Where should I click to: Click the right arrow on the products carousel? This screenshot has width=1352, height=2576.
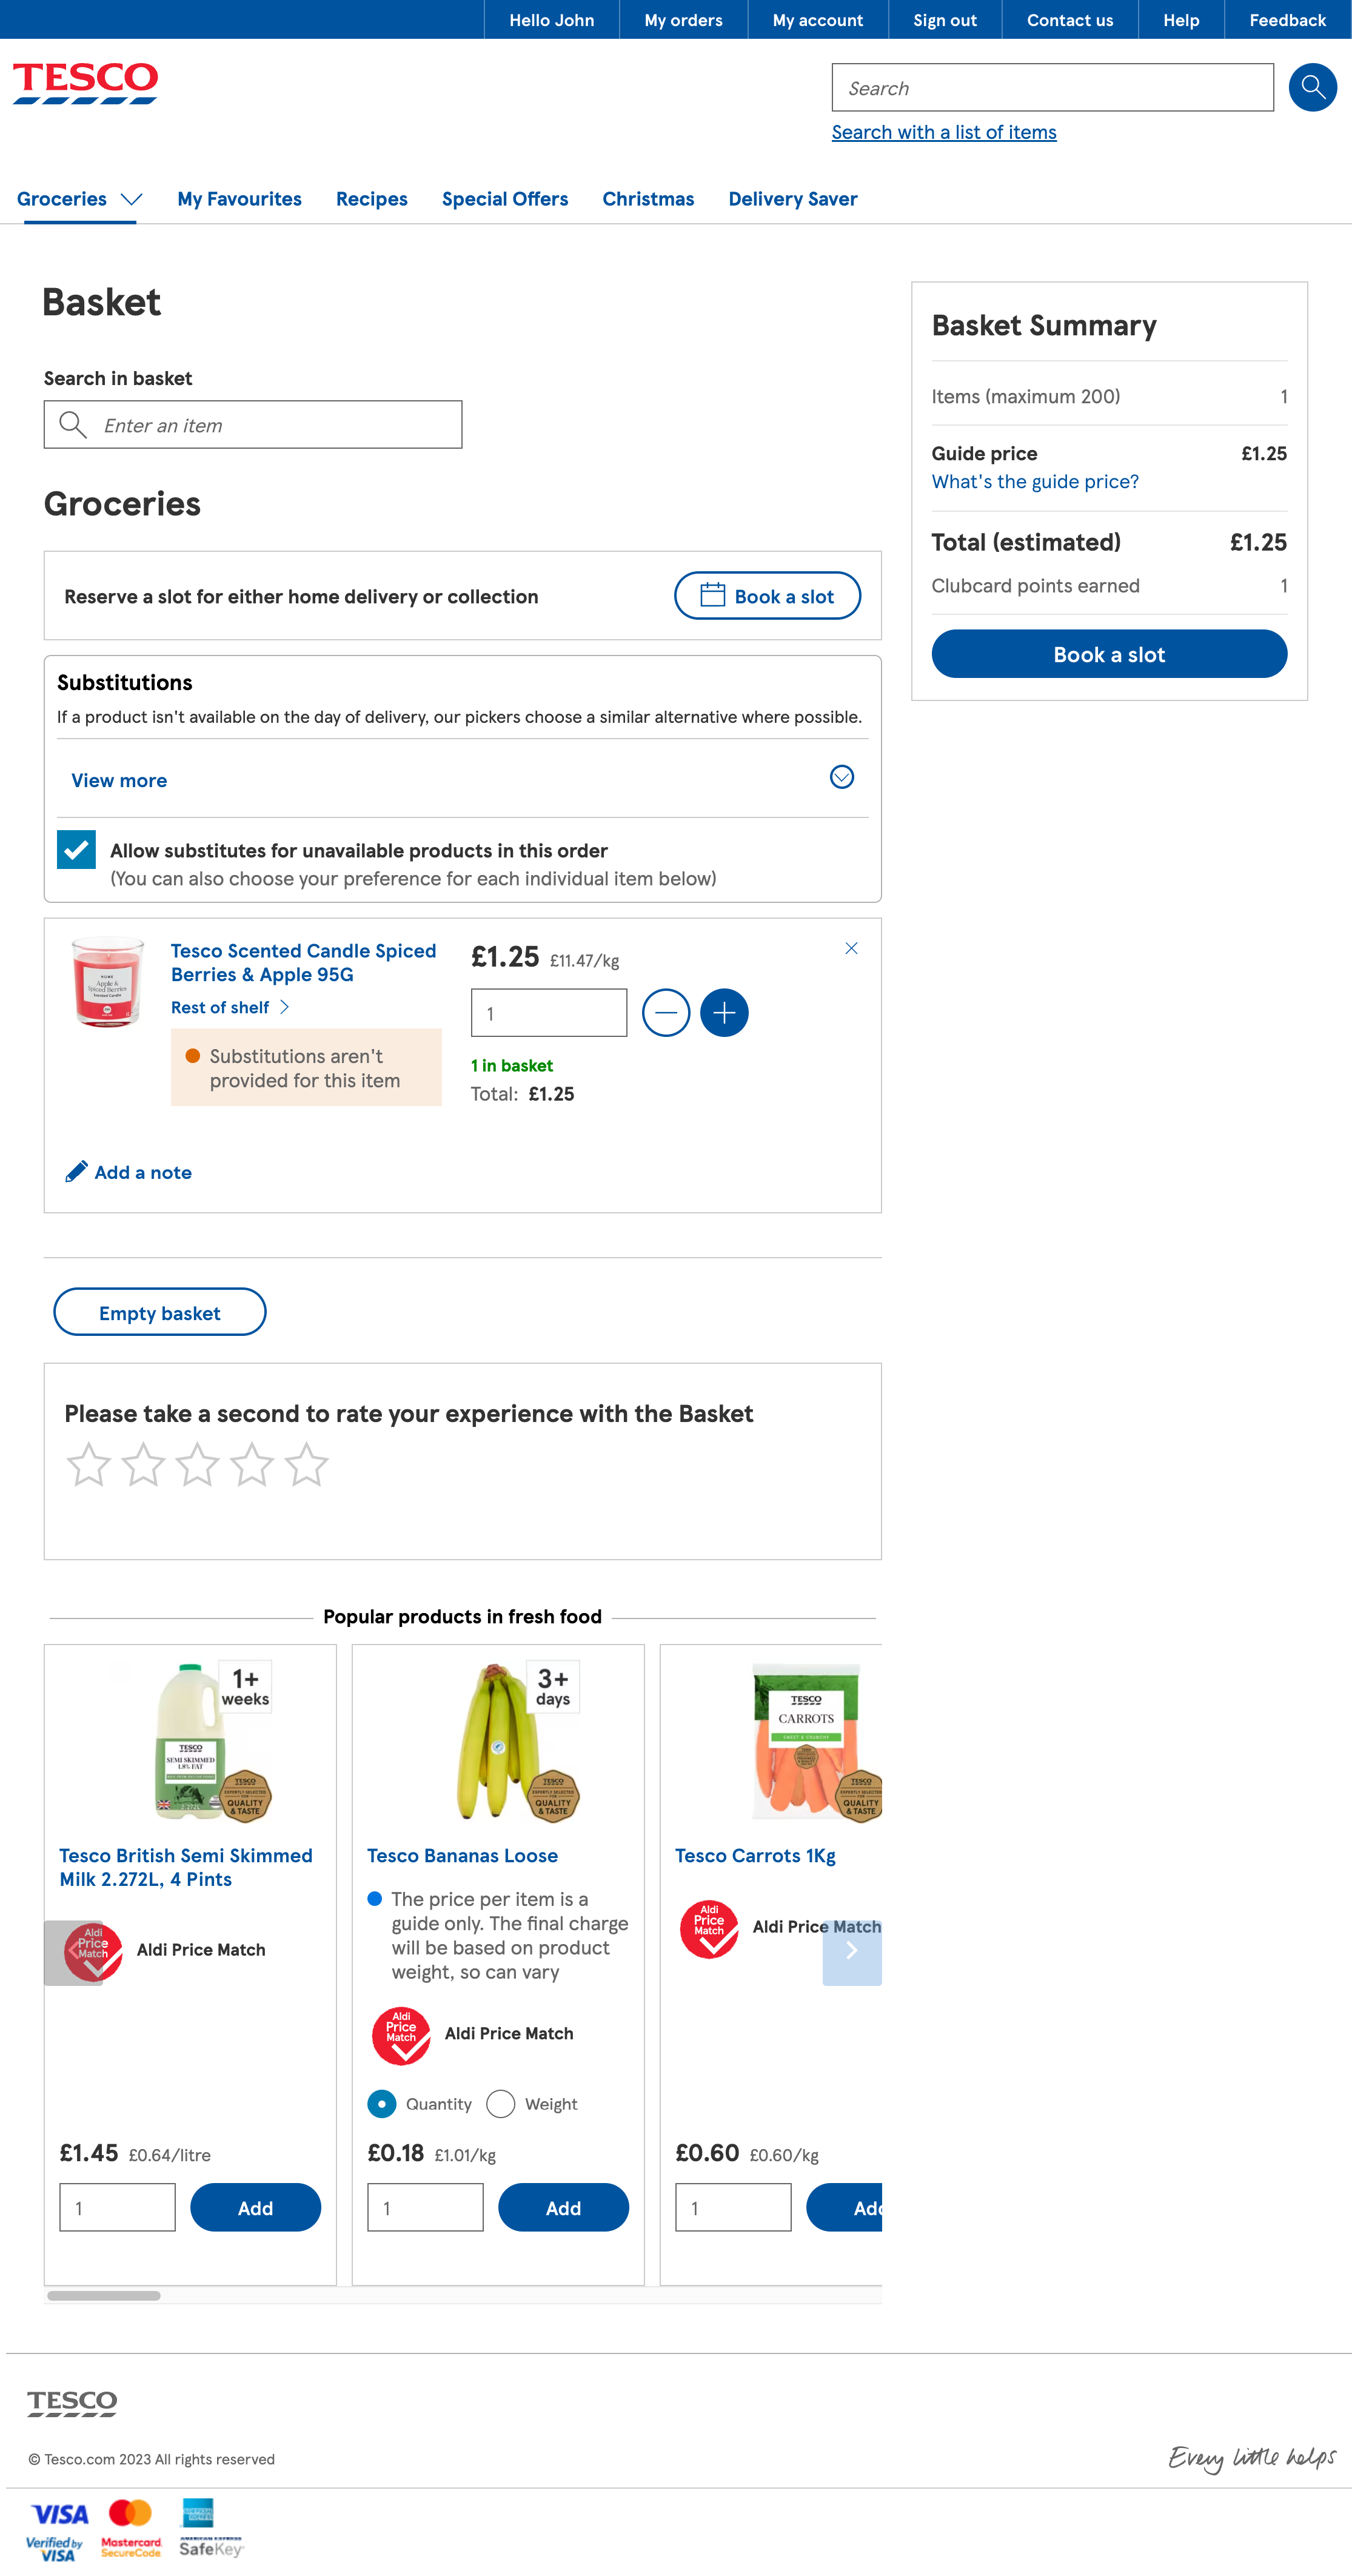coord(851,1949)
